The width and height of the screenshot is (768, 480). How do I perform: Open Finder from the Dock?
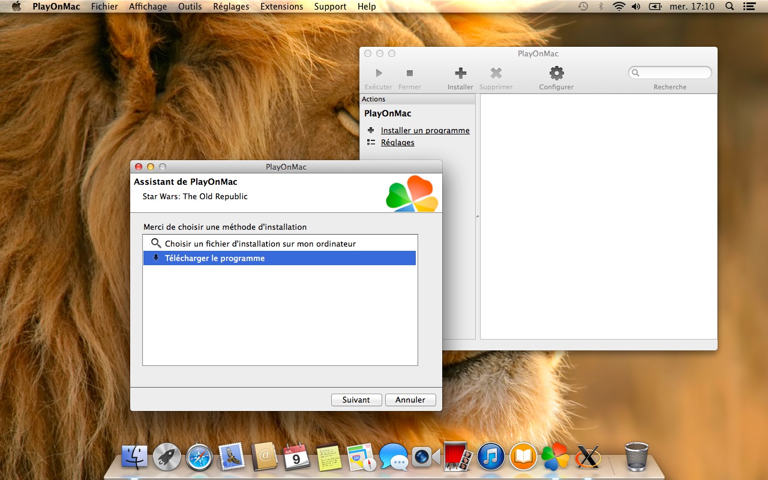click(134, 457)
